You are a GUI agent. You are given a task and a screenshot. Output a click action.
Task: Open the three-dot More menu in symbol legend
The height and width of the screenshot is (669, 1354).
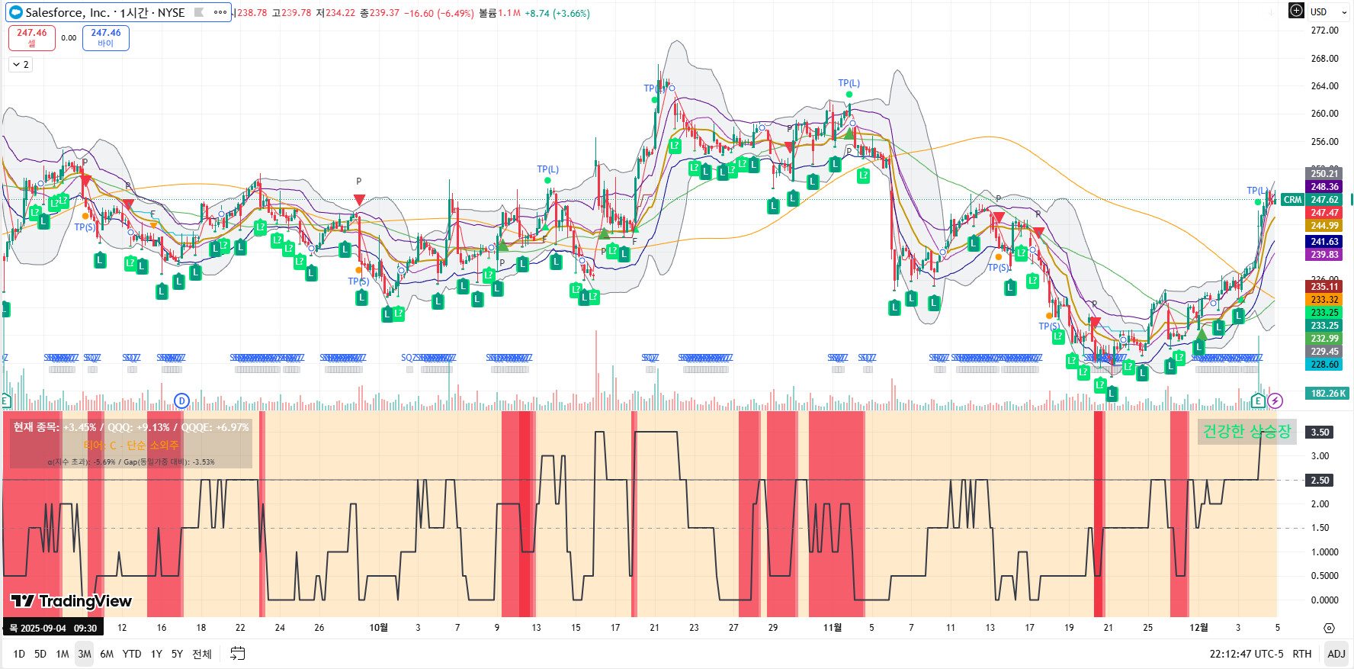[x=220, y=12]
